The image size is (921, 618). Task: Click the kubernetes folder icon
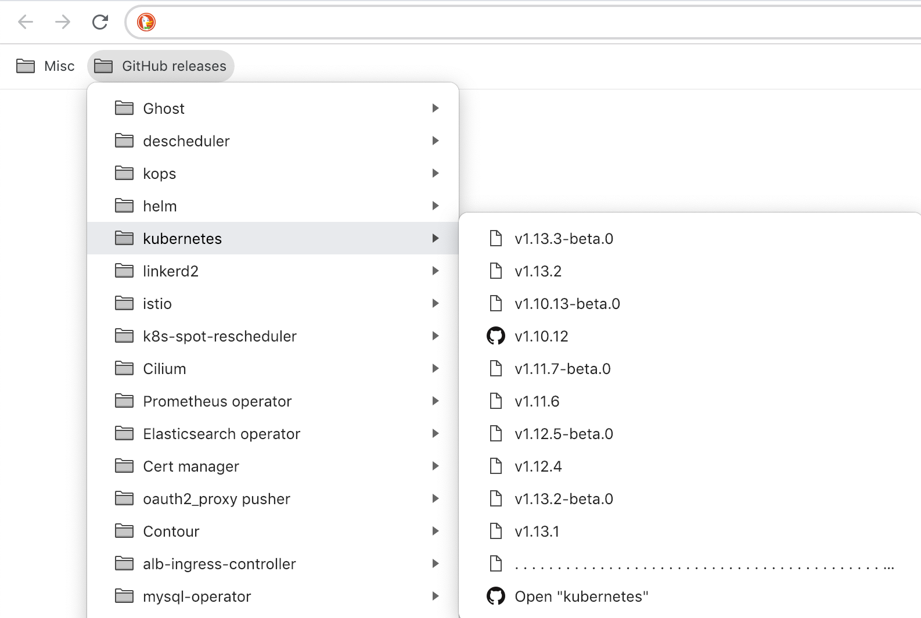pyautogui.click(x=124, y=238)
